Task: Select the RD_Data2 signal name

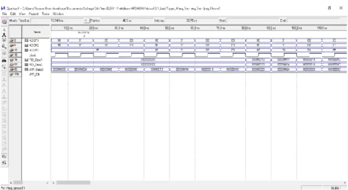Action: (36, 65)
